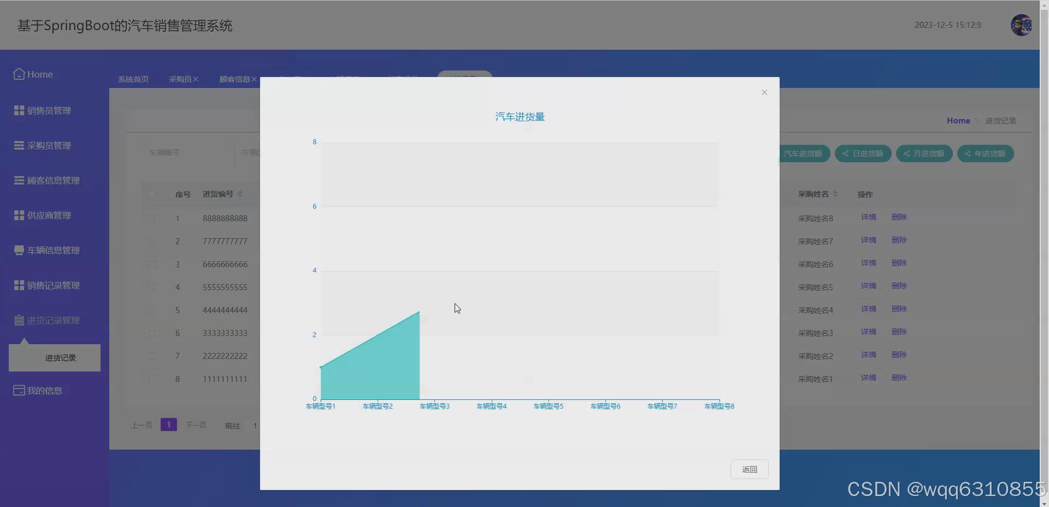Close the 汽车进货量 chart dialog
This screenshot has height=507, width=1049.
764,92
